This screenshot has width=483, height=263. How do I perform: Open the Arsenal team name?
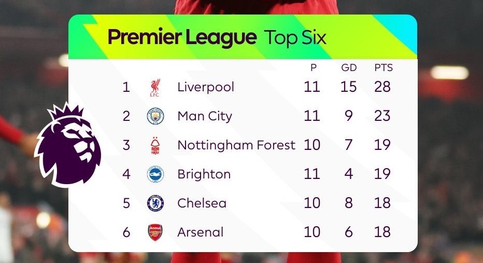[200, 232]
